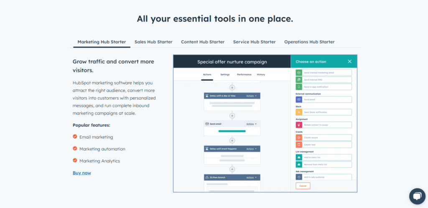
Task: Click the Marketing Analytics checkmark icon
Action: [x=75, y=160]
